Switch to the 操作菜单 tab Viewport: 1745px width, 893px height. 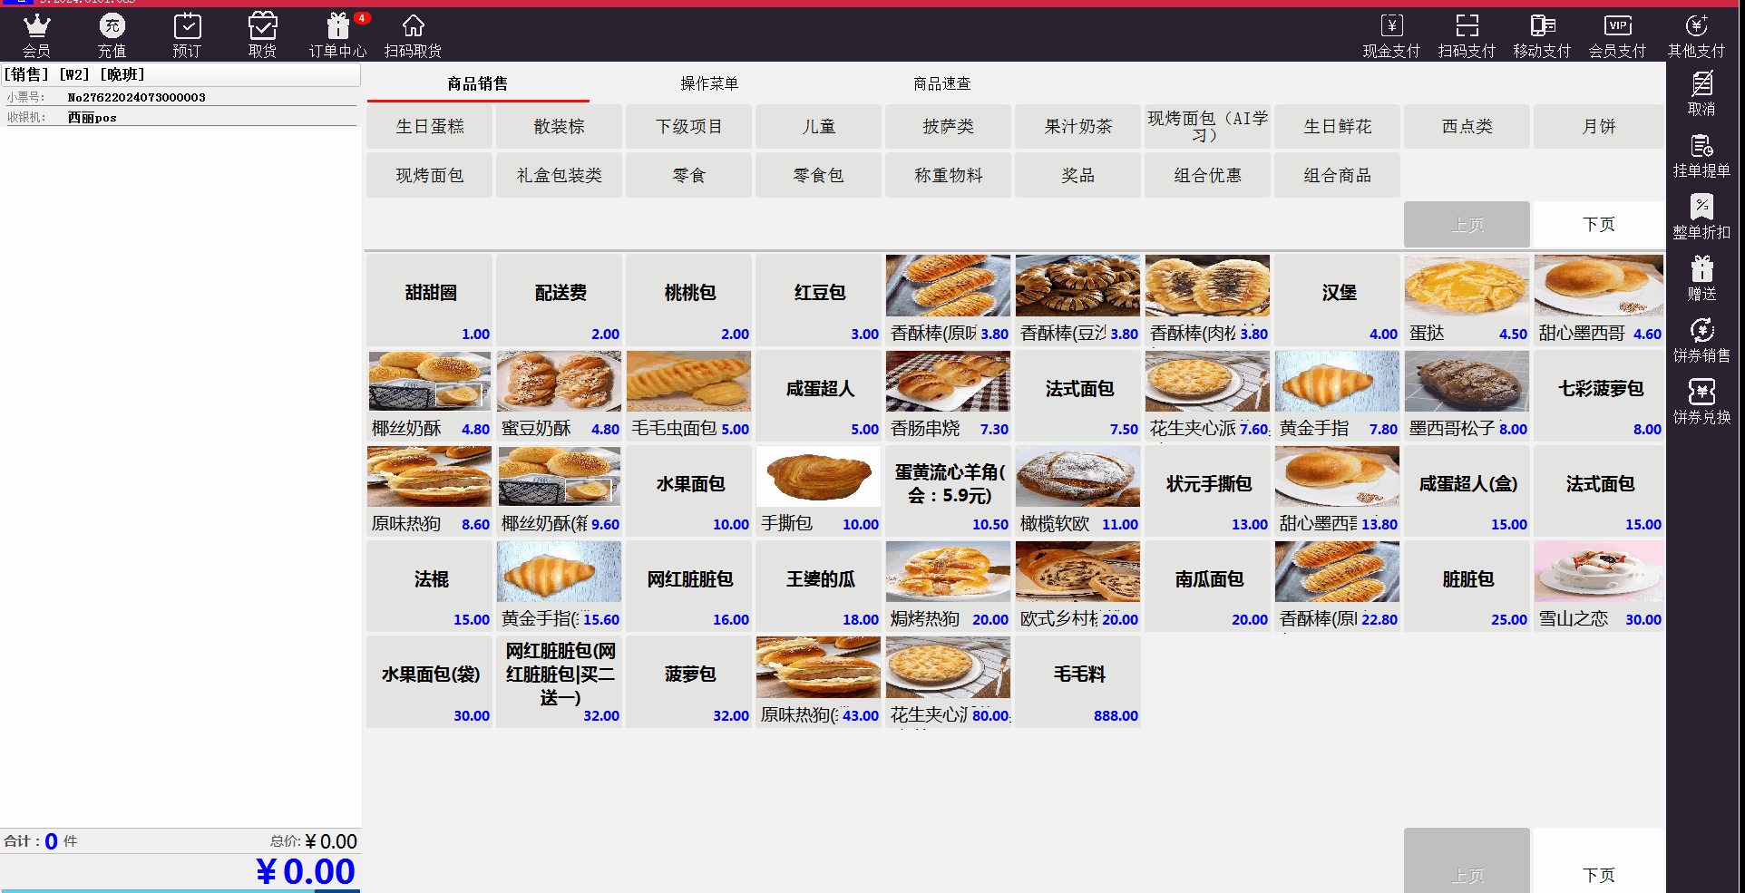point(709,83)
